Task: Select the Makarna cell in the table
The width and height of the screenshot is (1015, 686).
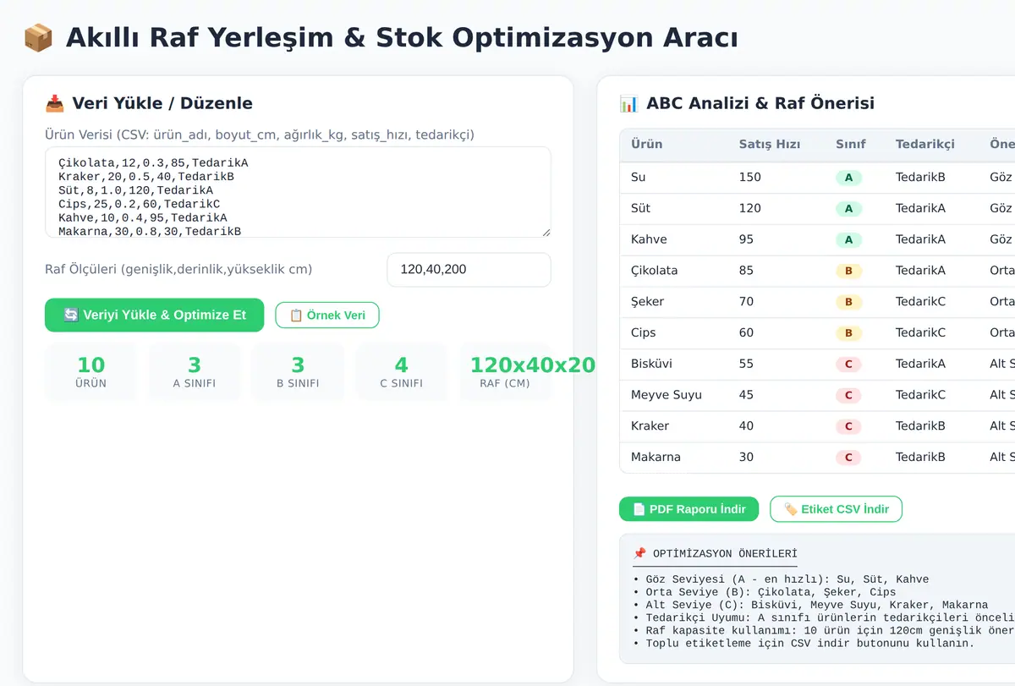Action: point(656,457)
